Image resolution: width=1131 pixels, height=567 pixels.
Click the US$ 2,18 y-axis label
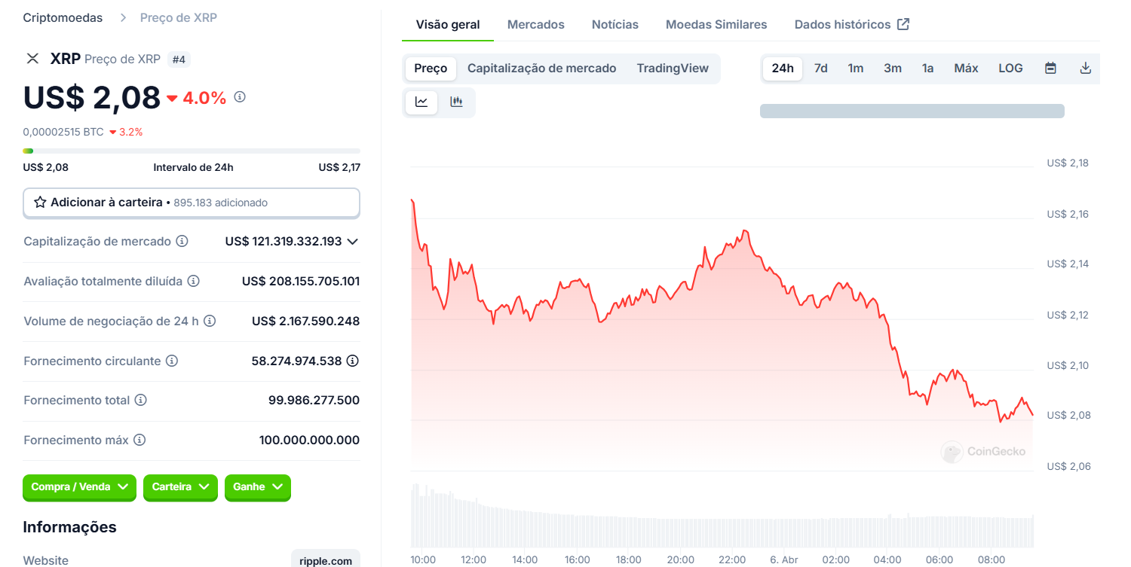1068,163
